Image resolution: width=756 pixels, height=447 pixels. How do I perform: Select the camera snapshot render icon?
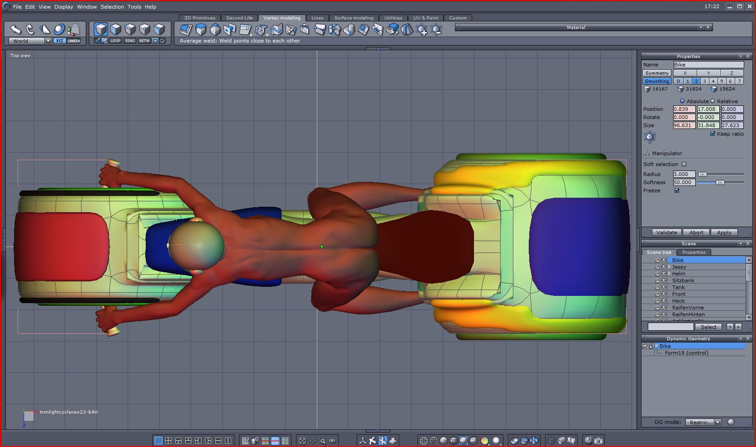tap(598, 440)
